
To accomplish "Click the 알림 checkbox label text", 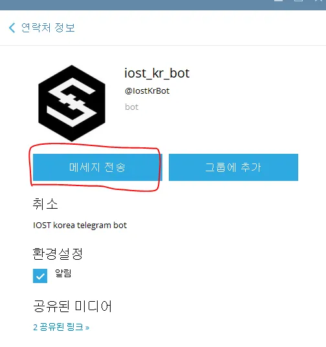I will click(63, 273).
